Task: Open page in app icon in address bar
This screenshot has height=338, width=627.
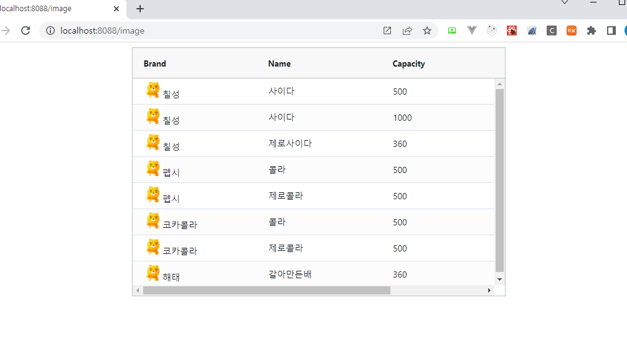Action: 387,31
